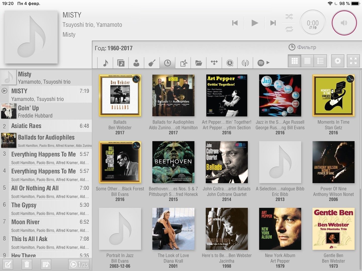
Task: Browse library by artist
Action: pyautogui.click(x=136, y=63)
